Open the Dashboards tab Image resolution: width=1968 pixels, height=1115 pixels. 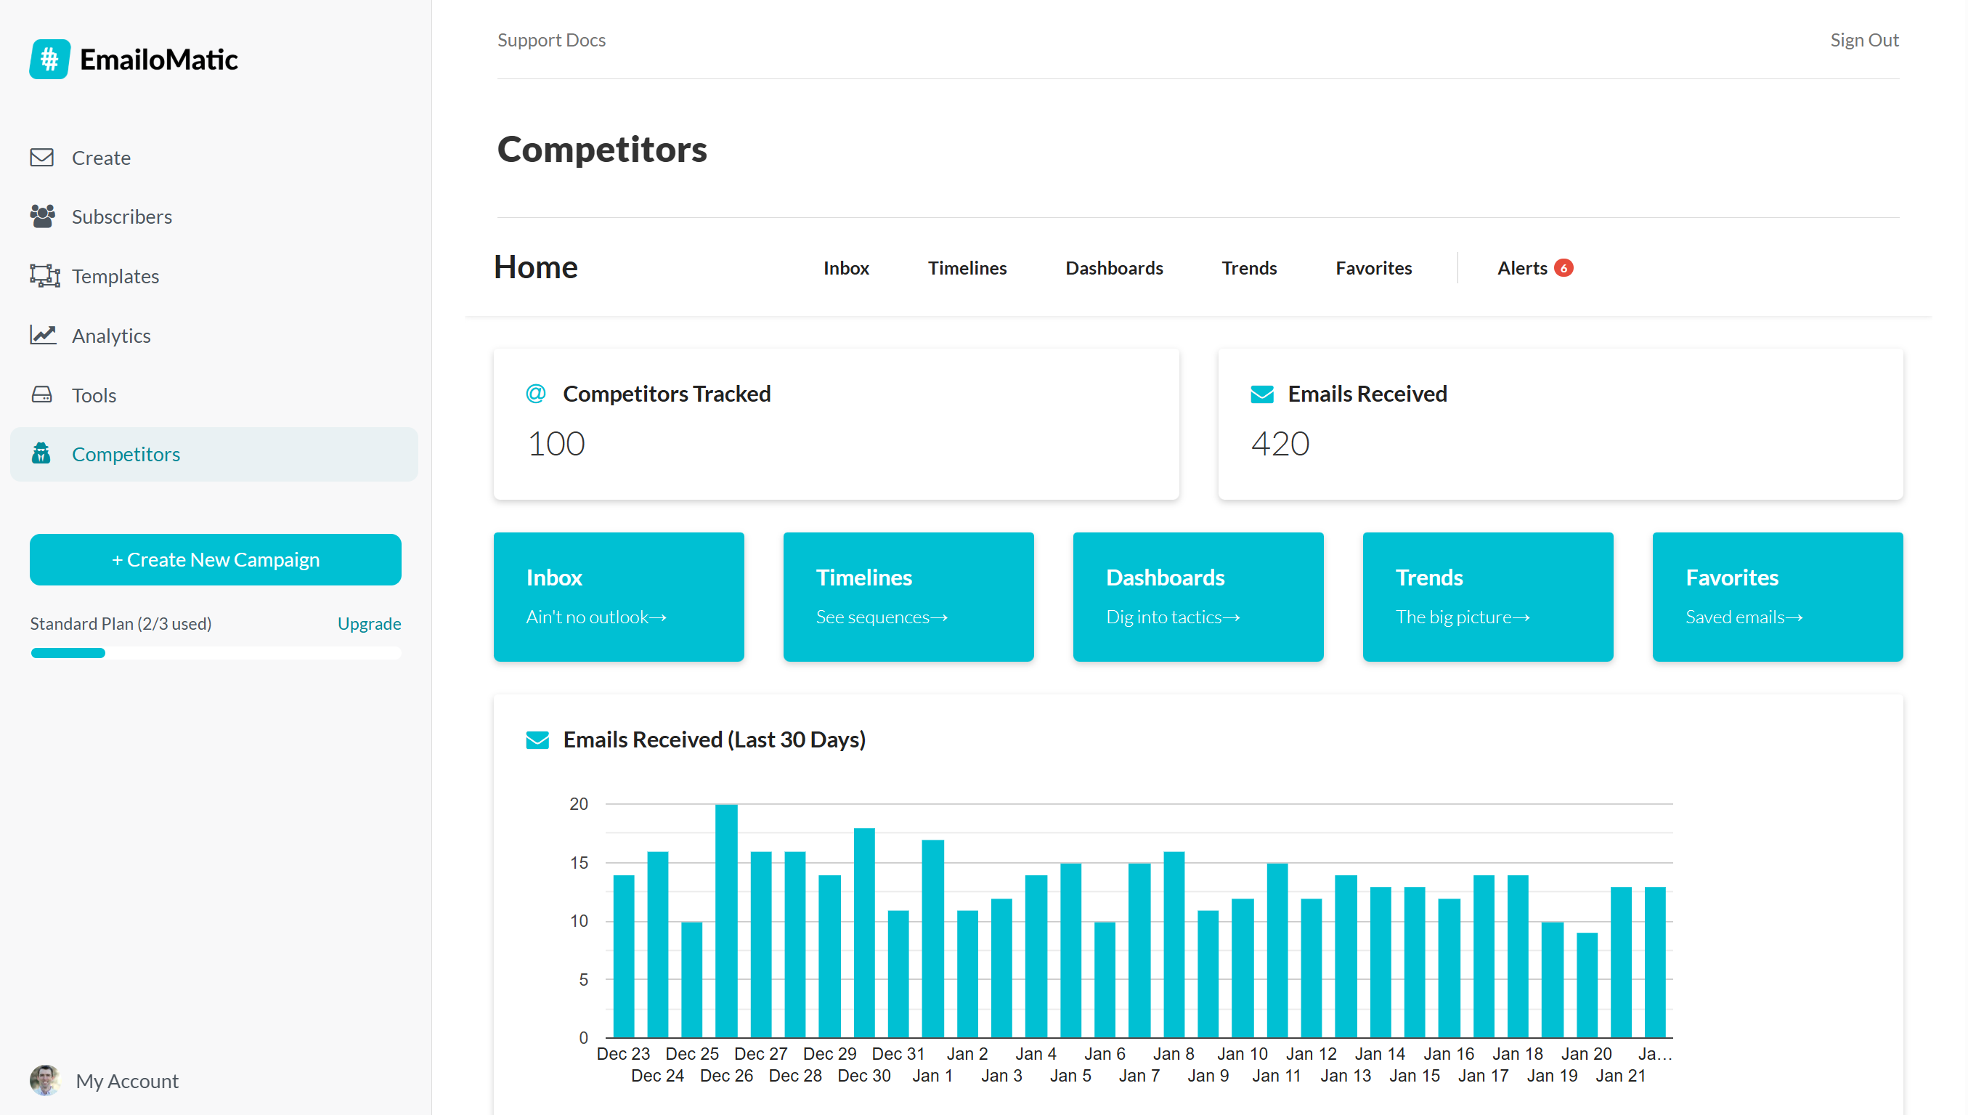click(x=1114, y=268)
